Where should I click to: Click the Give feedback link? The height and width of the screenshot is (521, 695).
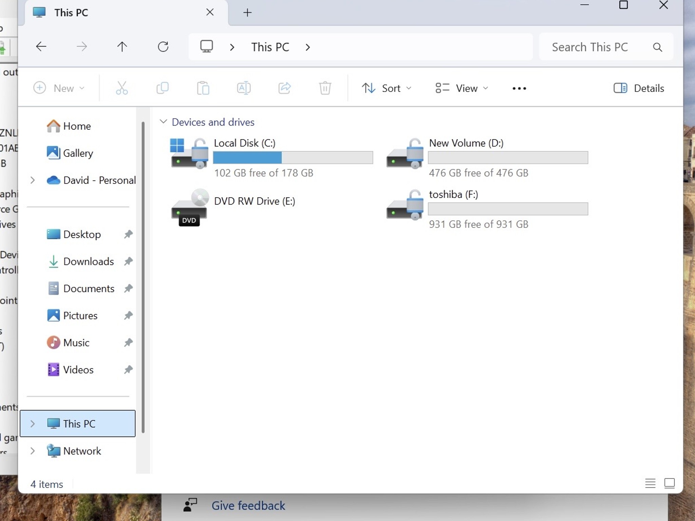(x=248, y=505)
